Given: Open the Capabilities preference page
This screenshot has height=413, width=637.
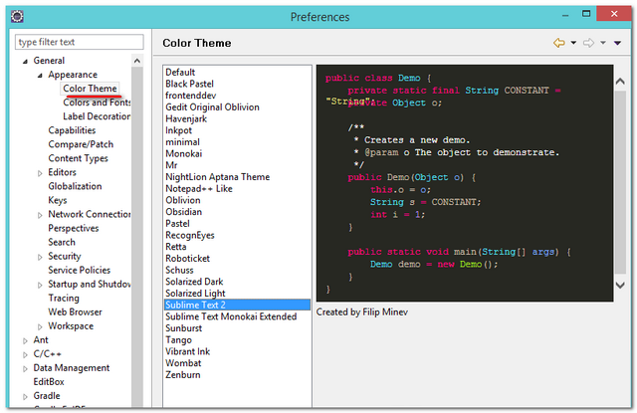Looking at the screenshot, I should point(72,130).
